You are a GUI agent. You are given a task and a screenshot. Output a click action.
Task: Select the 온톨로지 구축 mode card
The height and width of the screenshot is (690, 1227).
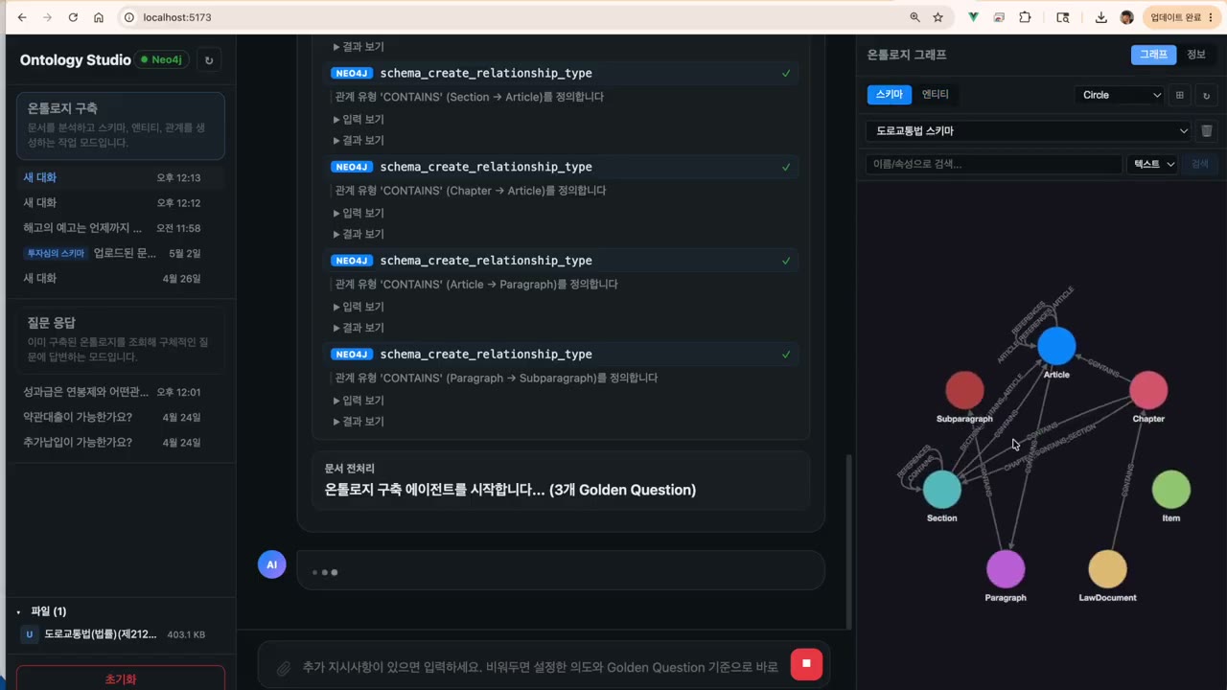pos(121,126)
